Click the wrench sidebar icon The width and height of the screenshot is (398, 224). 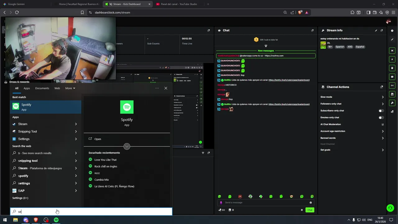click(x=392, y=103)
